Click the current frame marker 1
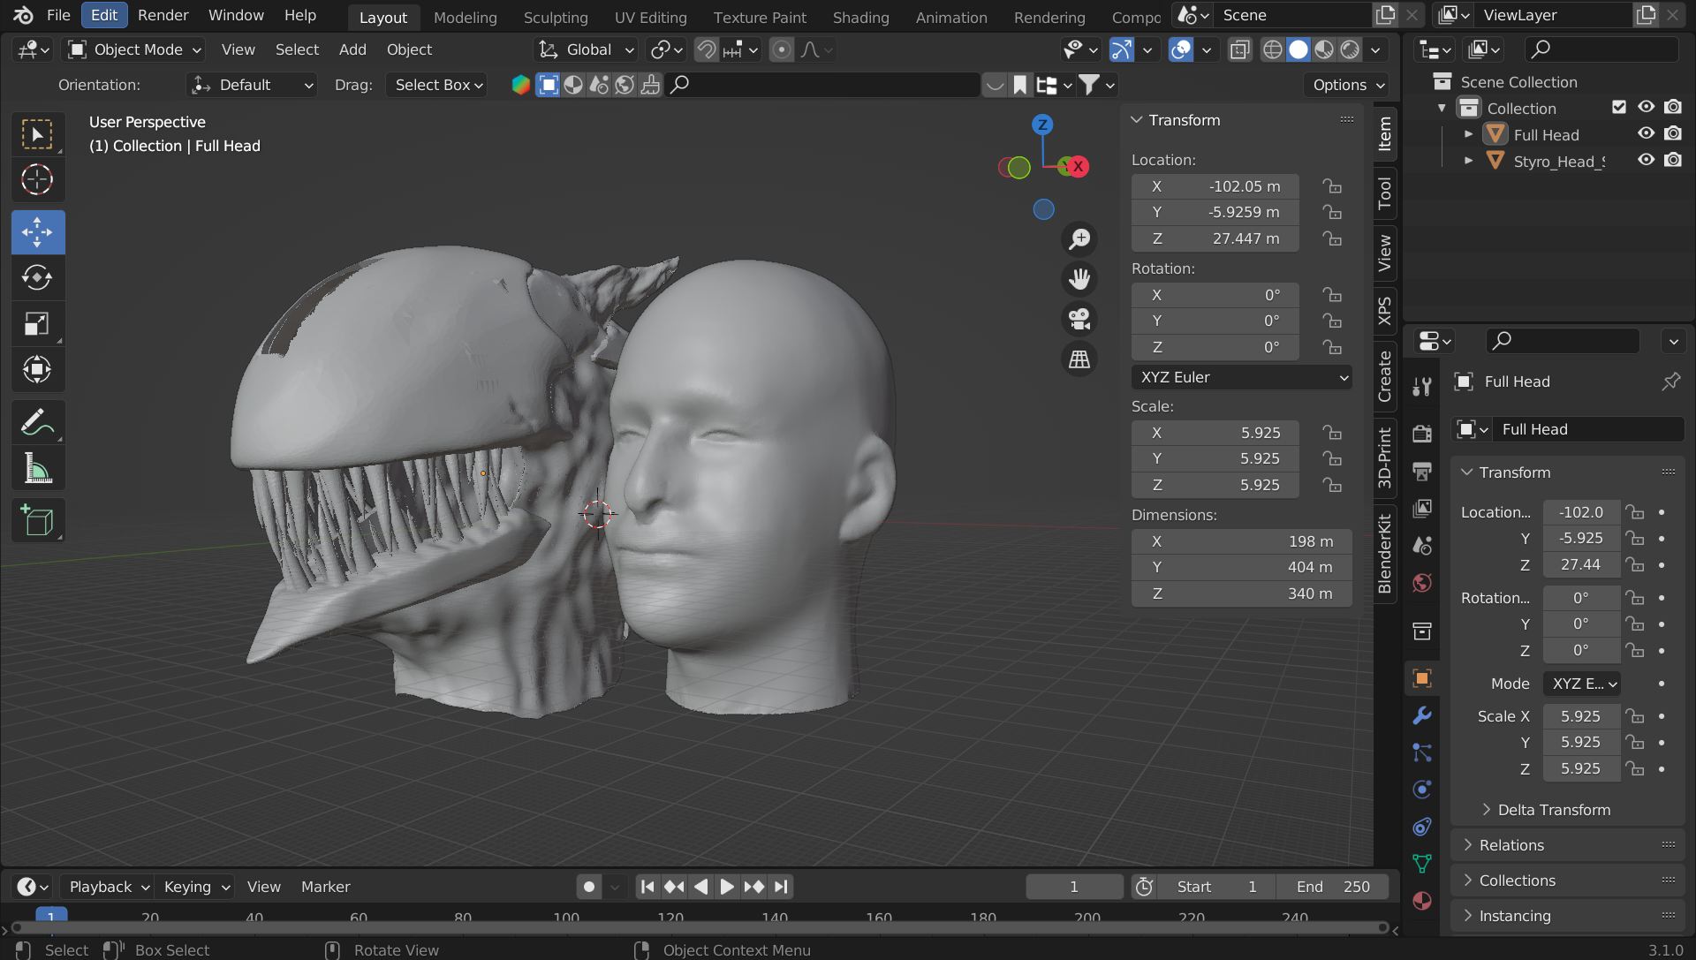1696x960 pixels. pyautogui.click(x=51, y=917)
